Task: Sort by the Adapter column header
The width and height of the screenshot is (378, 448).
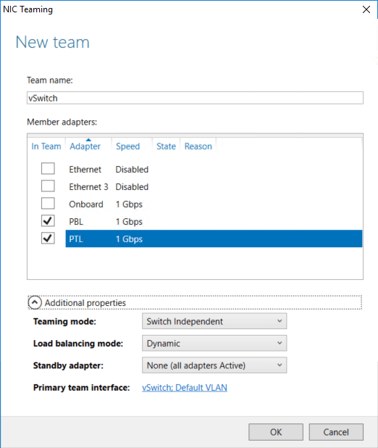Action: (85, 146)
